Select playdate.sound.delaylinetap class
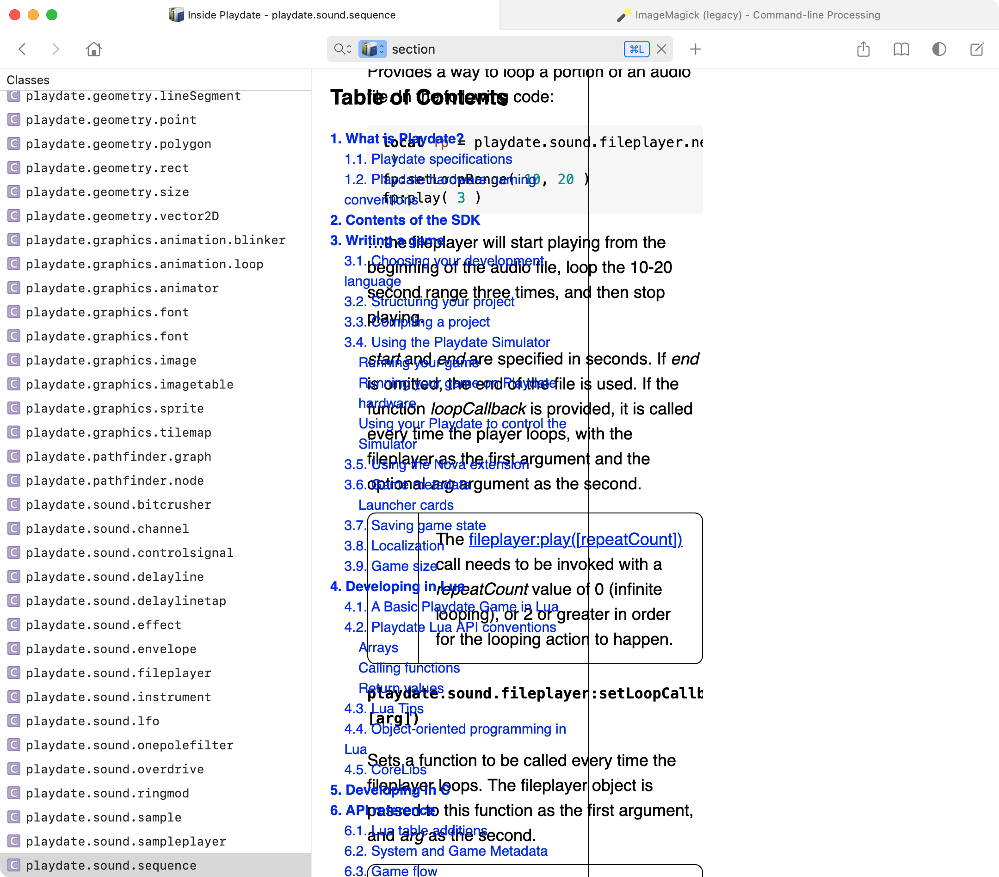The height and width of the screenshot is (877, 999). (155, 601)
